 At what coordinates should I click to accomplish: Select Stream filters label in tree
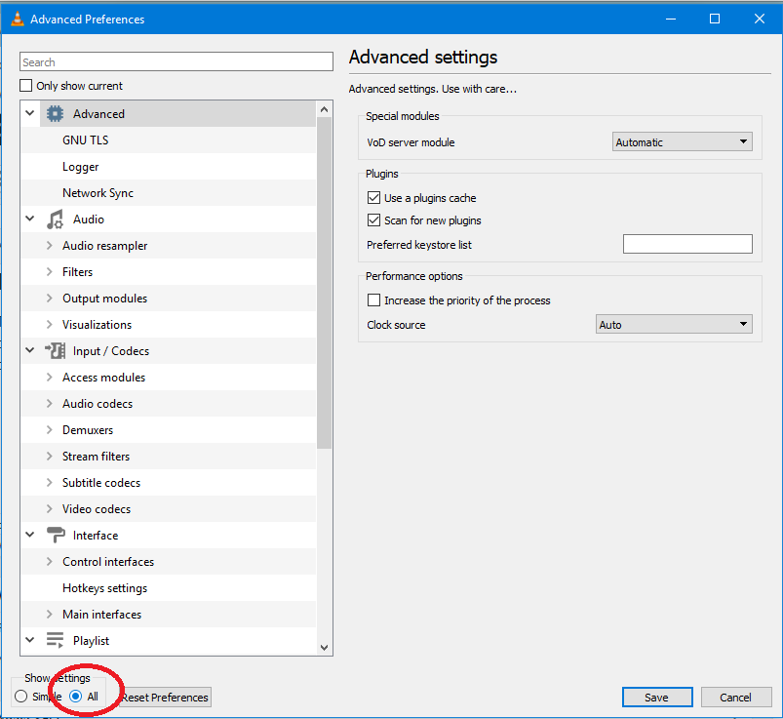pos(96,457)
